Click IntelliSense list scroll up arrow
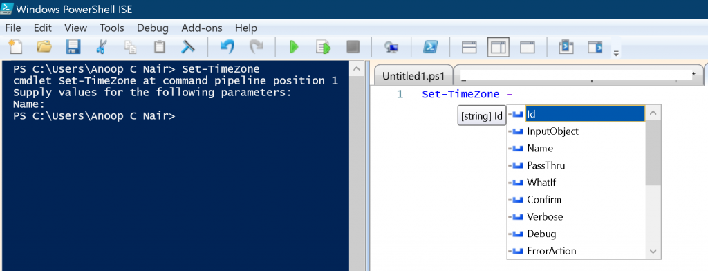The height and width of the screenshot is (271, 708). [653, 113]
